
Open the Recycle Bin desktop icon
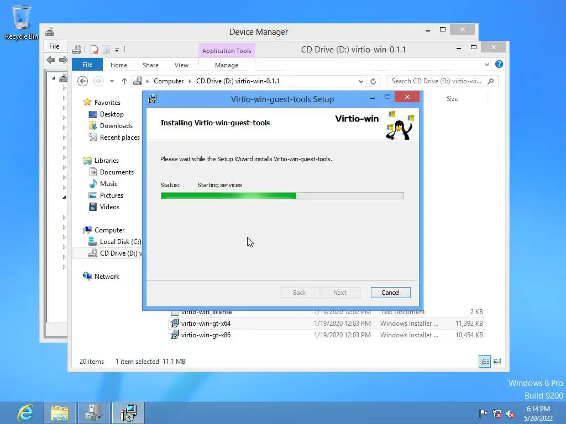(x=22, y=23)
